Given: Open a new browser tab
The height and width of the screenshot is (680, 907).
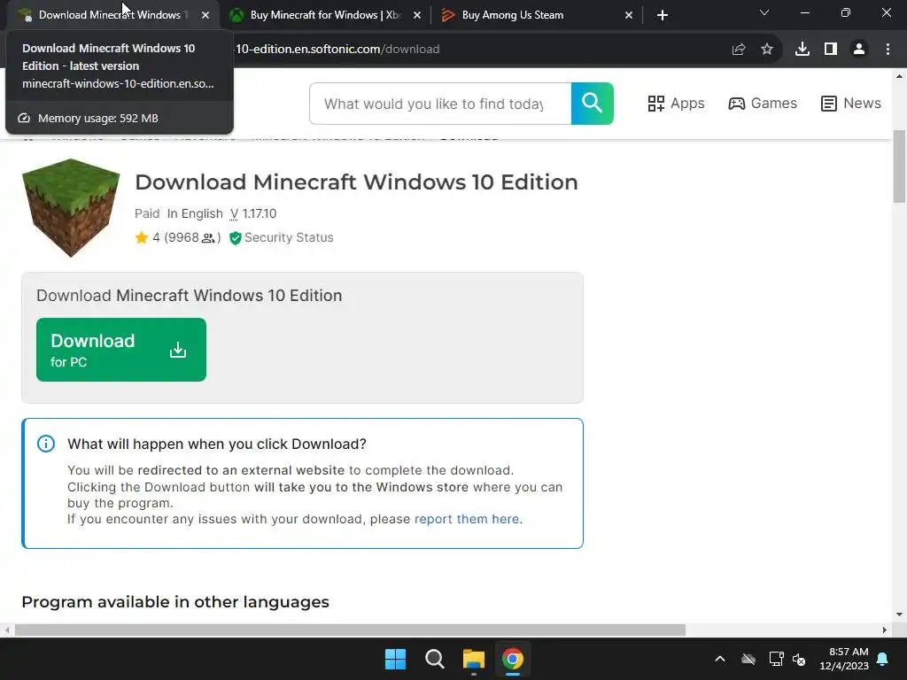Looking at the screenshot, I should [x=663, y=15].
